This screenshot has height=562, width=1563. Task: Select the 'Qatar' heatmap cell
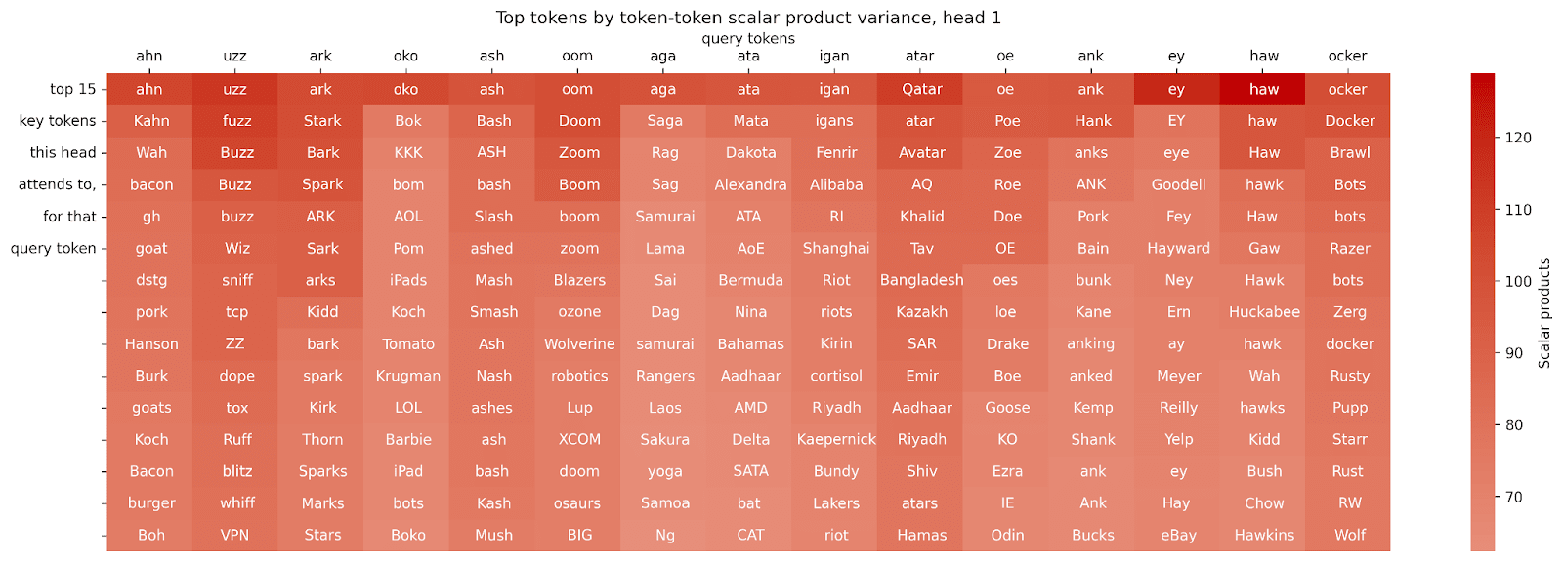tap(920, 89)
